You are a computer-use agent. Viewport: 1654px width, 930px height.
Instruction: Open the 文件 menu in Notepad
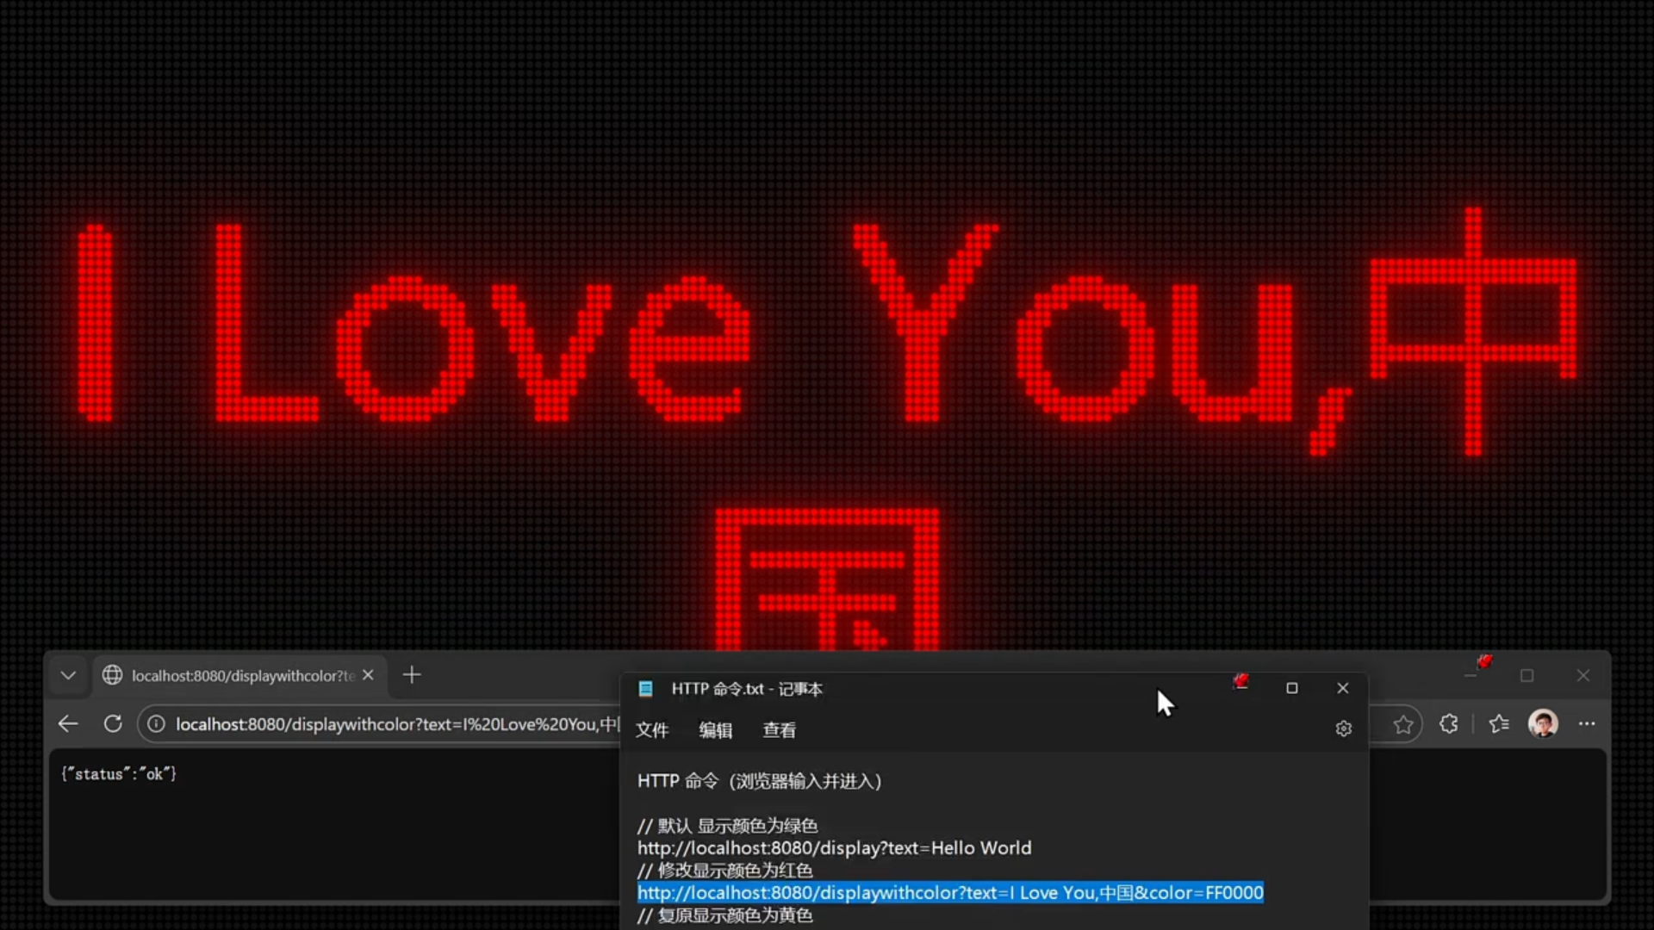coord(652,730)
